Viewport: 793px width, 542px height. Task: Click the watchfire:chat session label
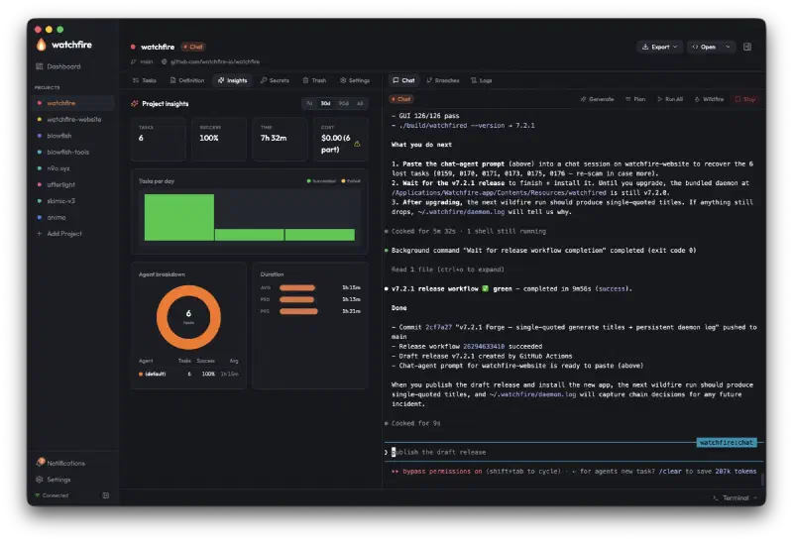pyautogui.click(x=727, y=442)
